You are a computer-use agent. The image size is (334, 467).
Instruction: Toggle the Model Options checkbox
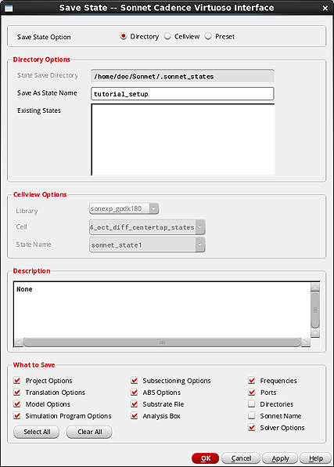(x=17, y=404)
